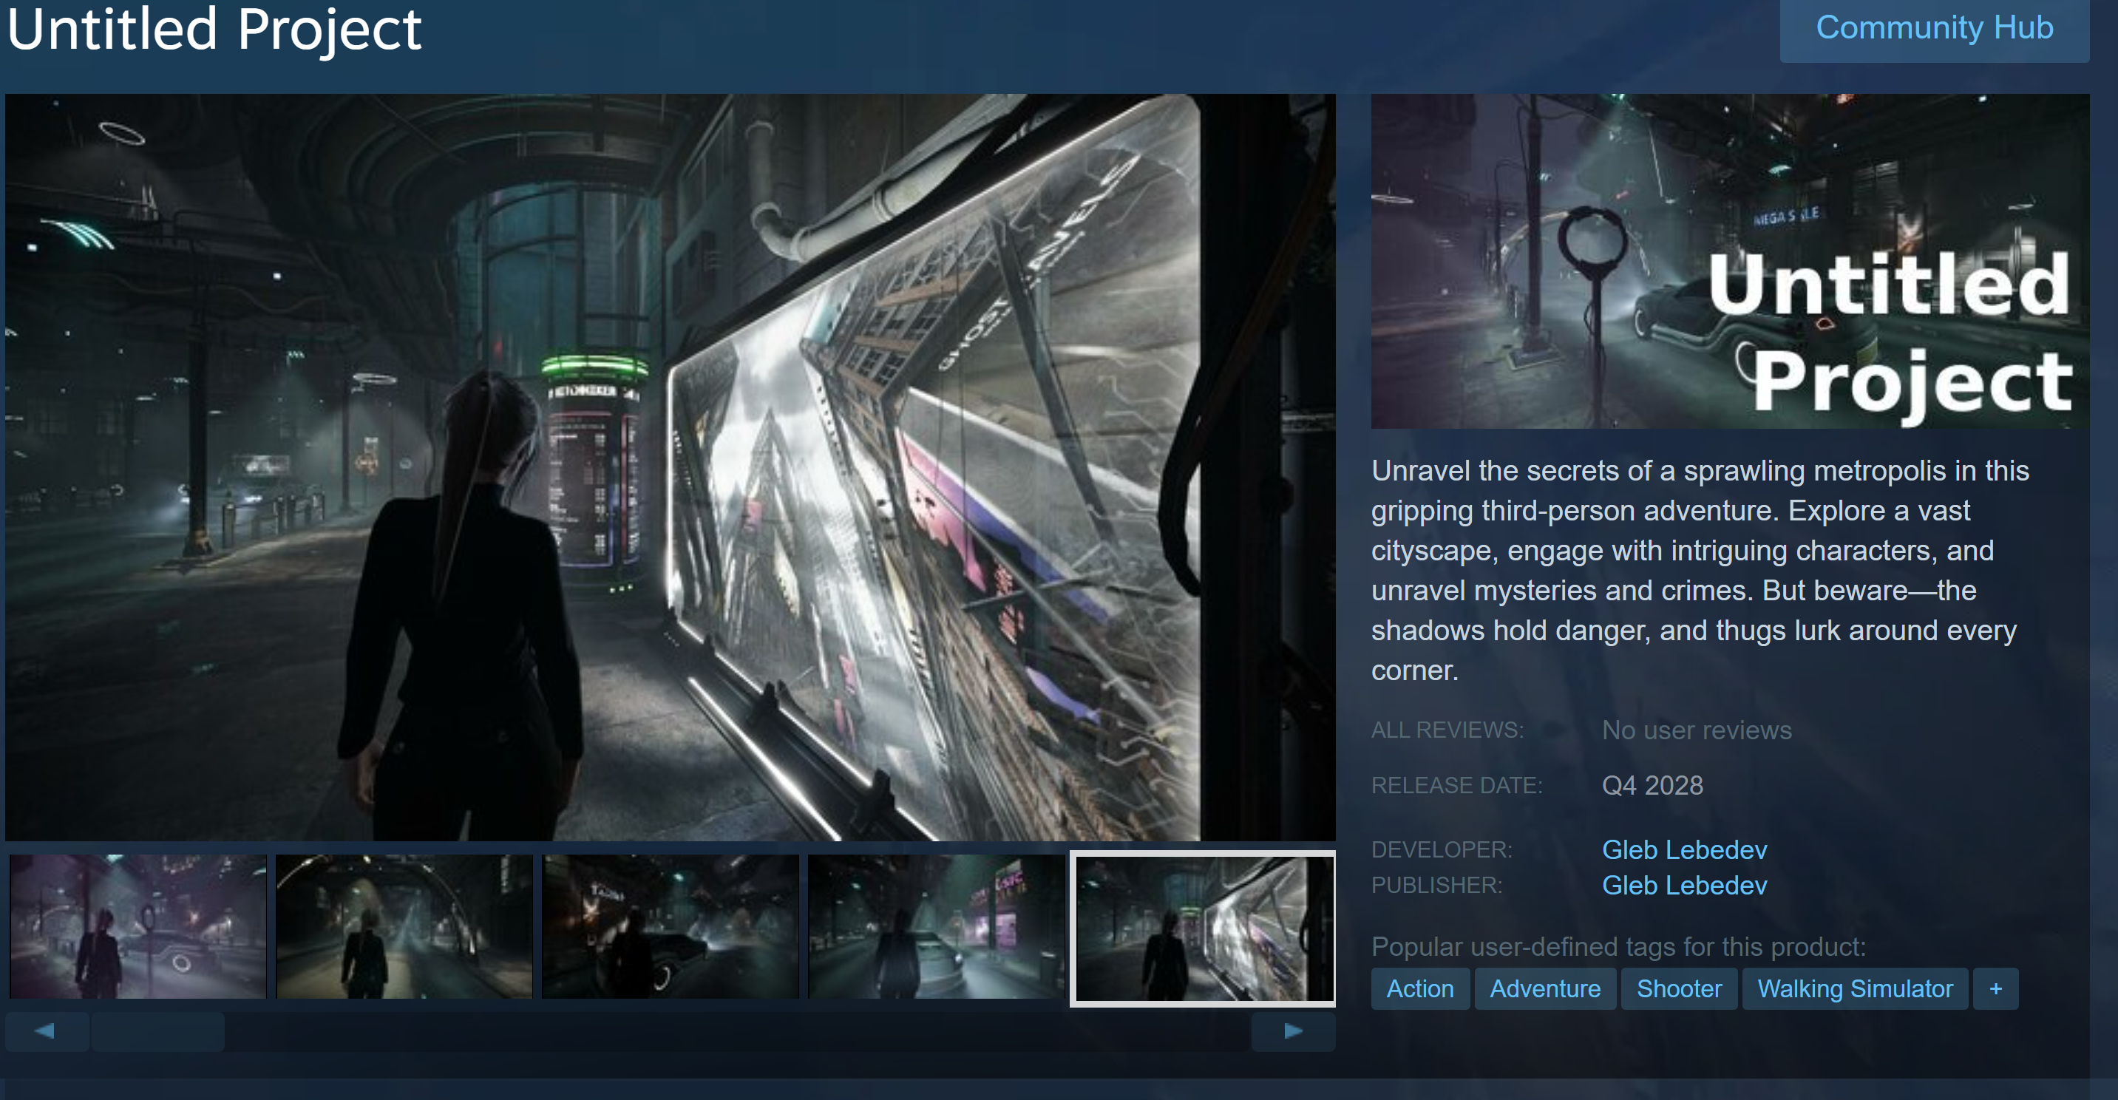Click the plus button to add tags

tap(1995, 988)
